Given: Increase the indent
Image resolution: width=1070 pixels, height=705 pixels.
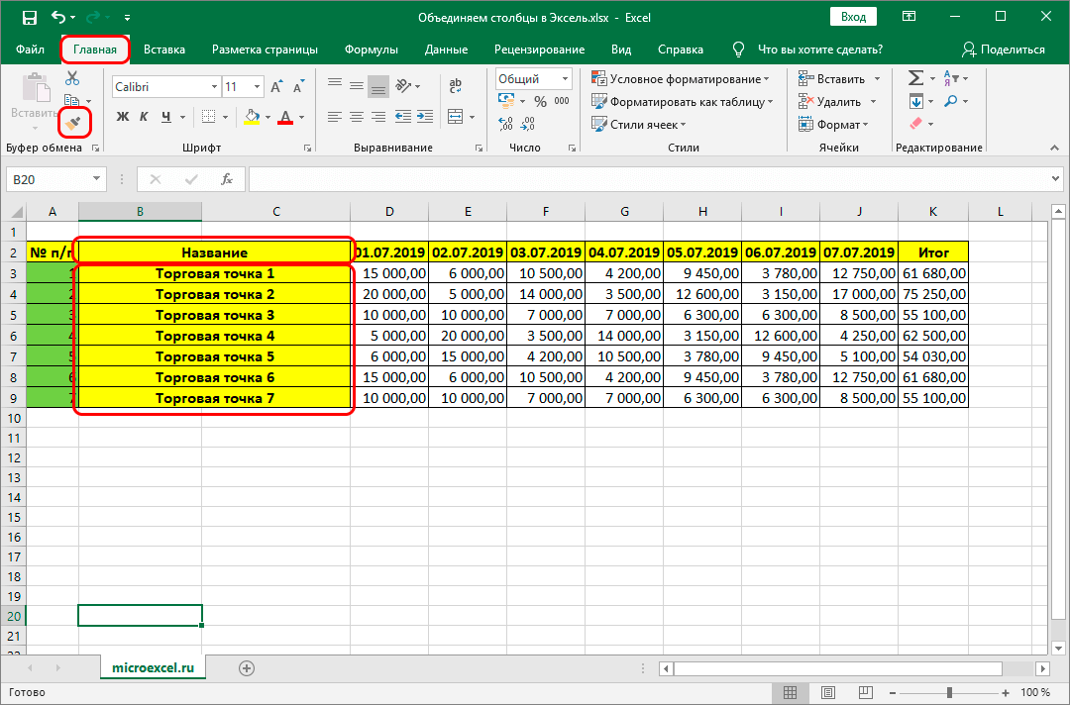Looking at the screenshot, I should [425, 117].
